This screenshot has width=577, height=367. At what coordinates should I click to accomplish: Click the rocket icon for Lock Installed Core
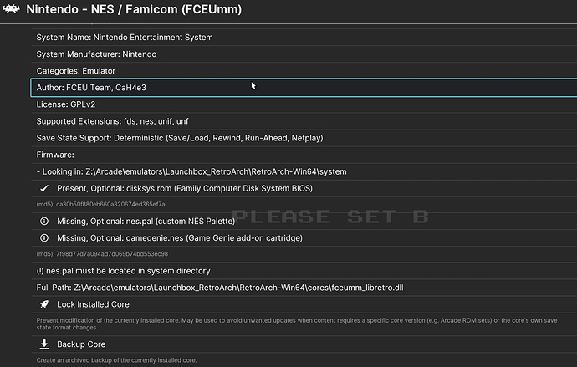[44, 304]
